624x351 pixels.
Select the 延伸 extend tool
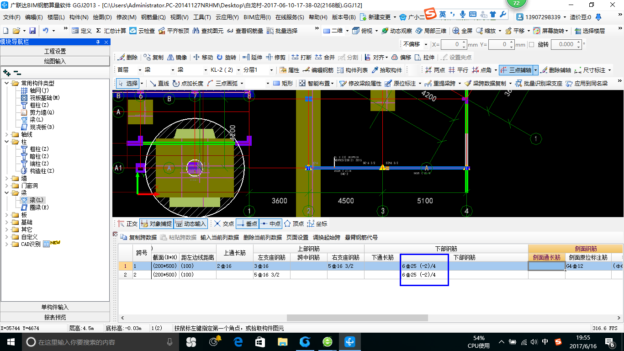[252, 57]
